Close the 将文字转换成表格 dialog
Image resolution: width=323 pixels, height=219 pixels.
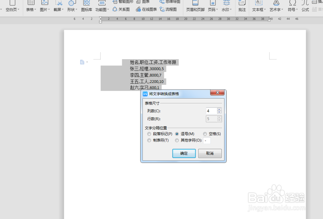217,92
